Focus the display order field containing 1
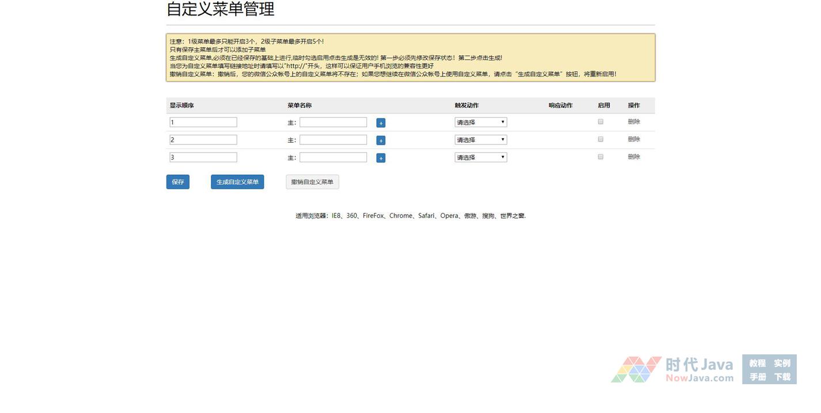The height and width of the screenshot is (413, 821). (x=203, y=123)
